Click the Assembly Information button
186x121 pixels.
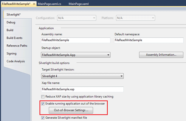pyautogui.click(x=161, y=55)
